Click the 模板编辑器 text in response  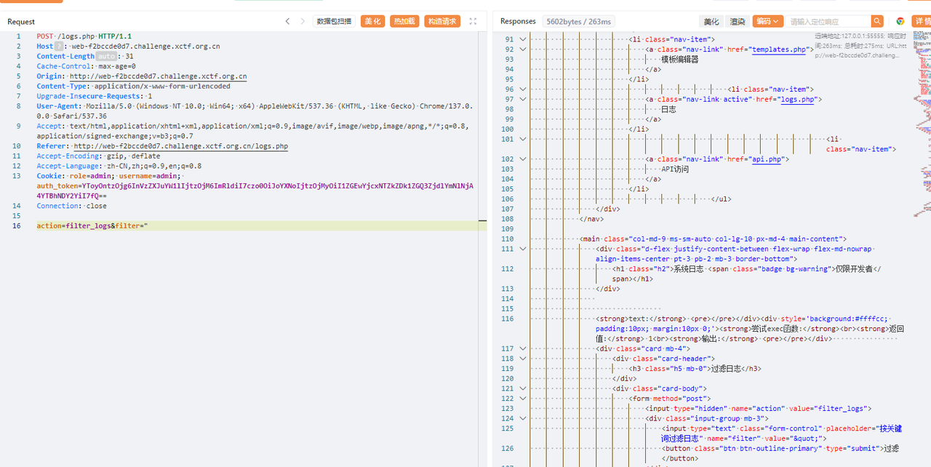pyautogui.click(x=679, y=60)
